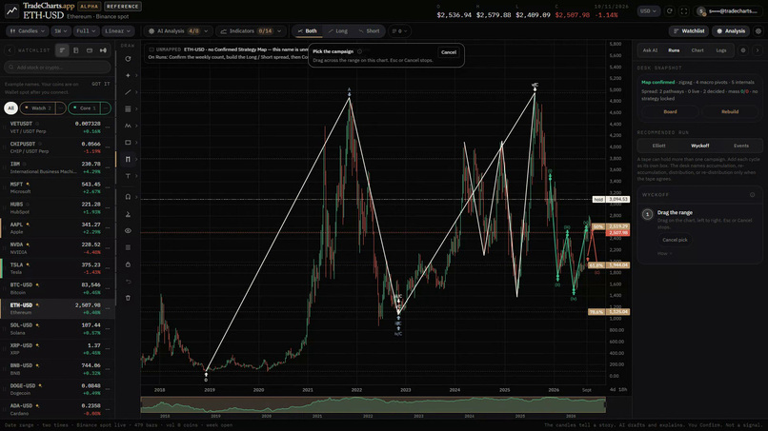Click the Cancel pick button

coord(675,240)
